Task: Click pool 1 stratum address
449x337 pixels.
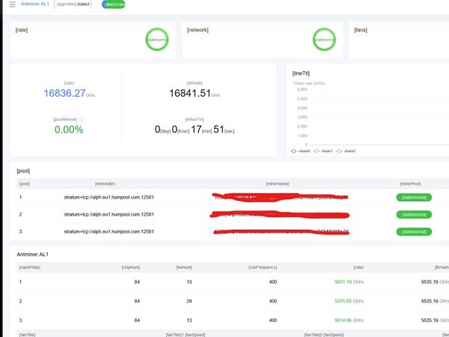Action: tap(109, 197)
